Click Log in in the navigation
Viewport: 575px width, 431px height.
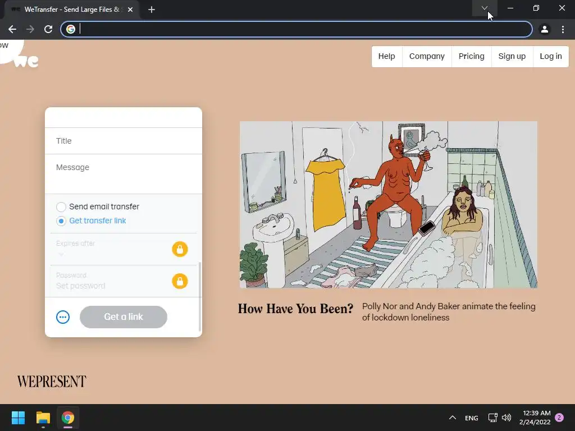click(551, 57)
